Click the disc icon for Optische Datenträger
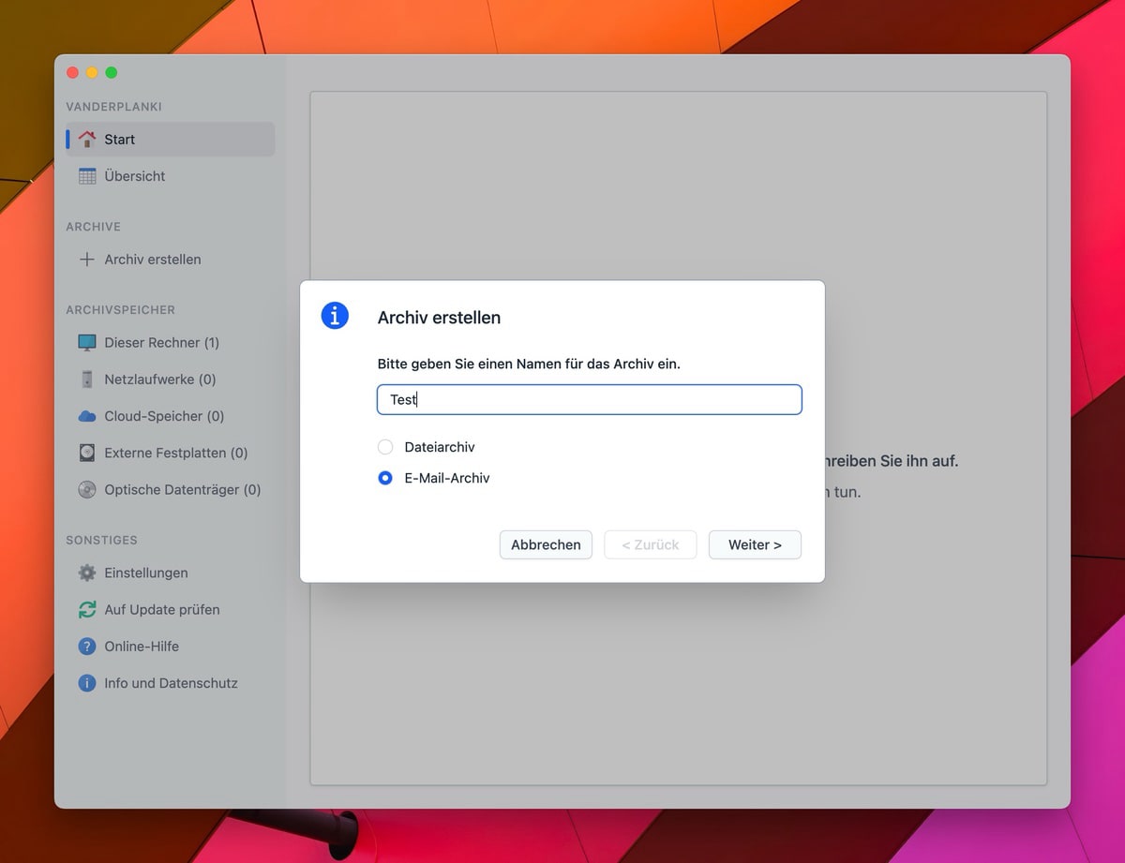 87,489
